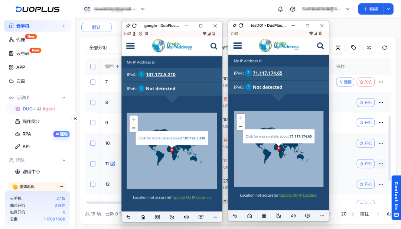
Task: Select the 默认 tab
Action: (97, 28)
